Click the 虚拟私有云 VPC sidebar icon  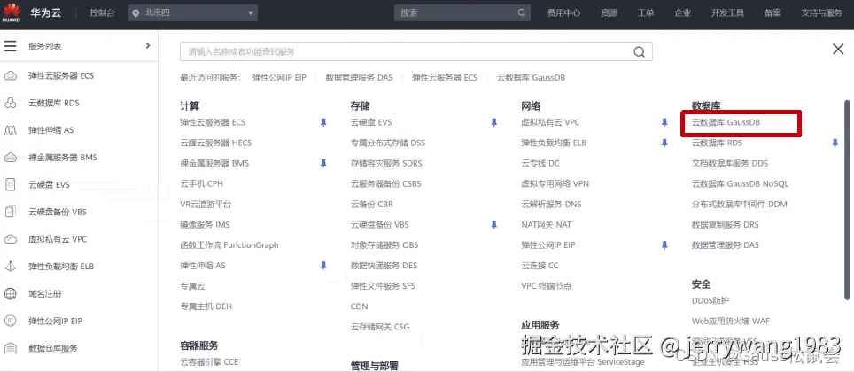[11, 239]
